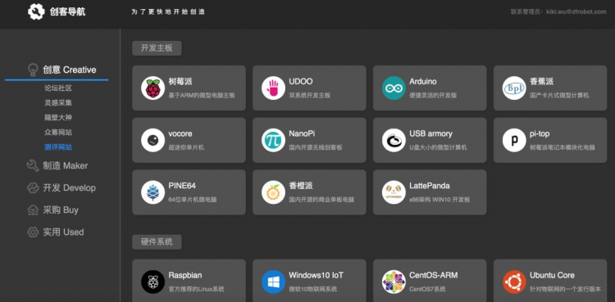
Task: Click the gear icon beside 实用 Used
Action: tap(33, 232)
